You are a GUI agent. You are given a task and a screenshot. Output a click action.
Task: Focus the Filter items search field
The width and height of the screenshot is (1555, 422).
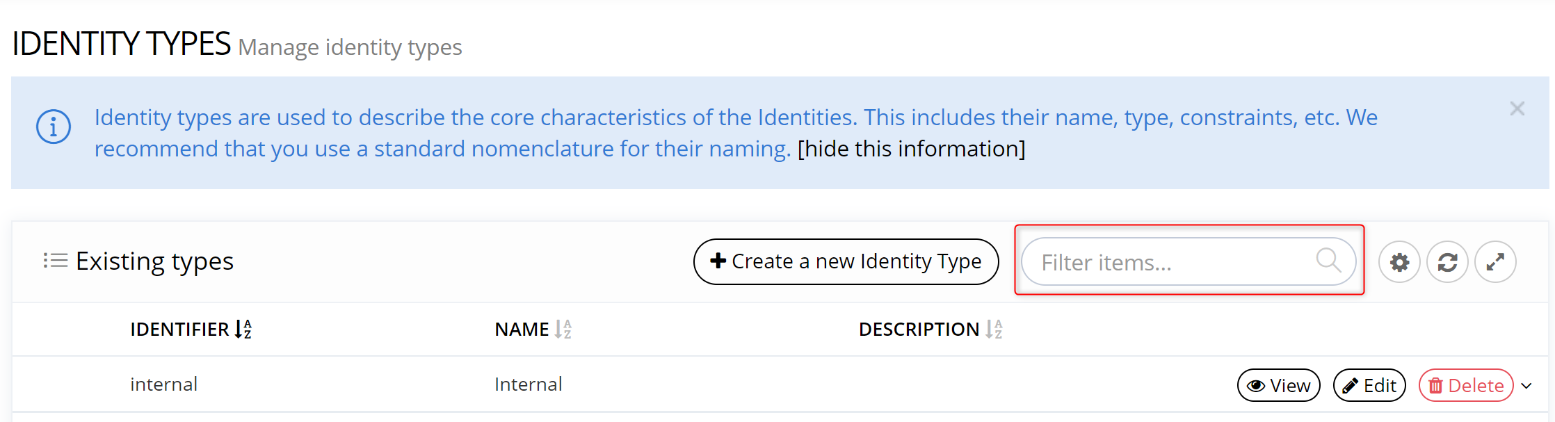[1168, 262]
